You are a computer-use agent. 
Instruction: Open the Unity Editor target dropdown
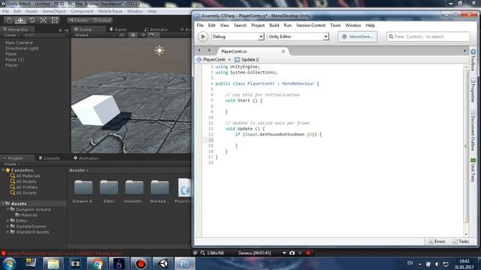coord(298,37)
